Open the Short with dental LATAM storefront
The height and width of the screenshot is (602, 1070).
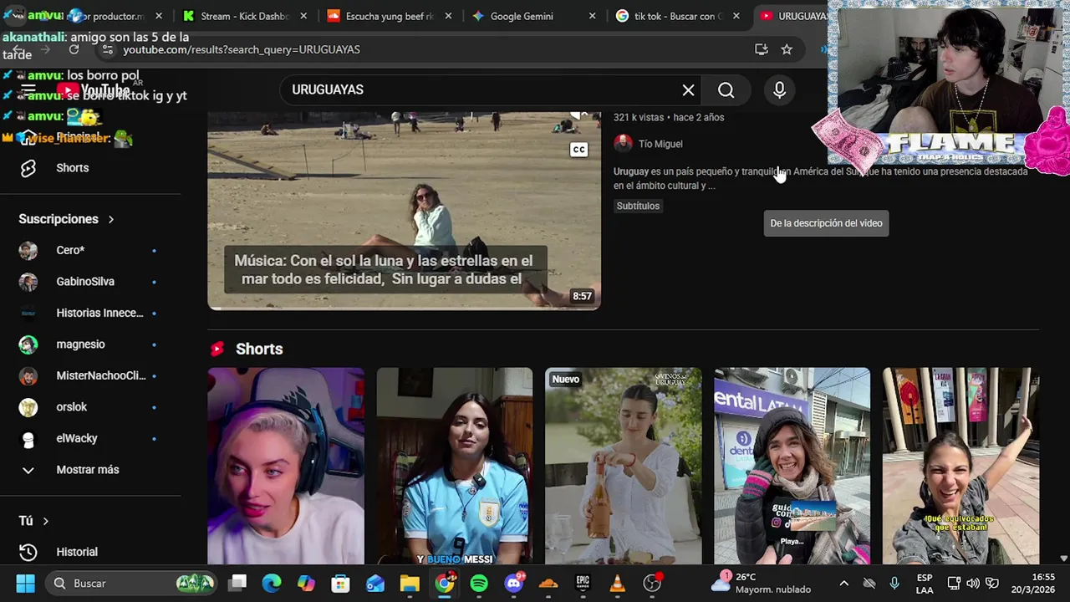(x=792, y=466)
